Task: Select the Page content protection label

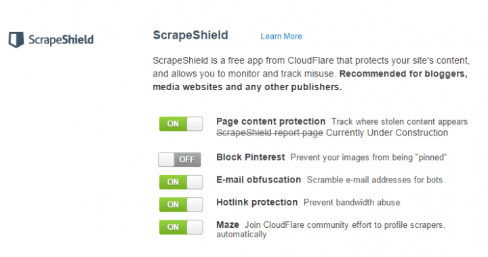Action: (x=270, y=121)
